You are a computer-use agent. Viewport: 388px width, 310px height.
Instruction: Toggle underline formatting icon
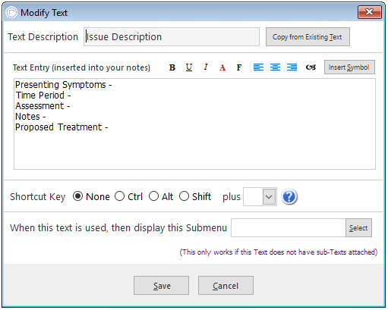click(189, 67)
